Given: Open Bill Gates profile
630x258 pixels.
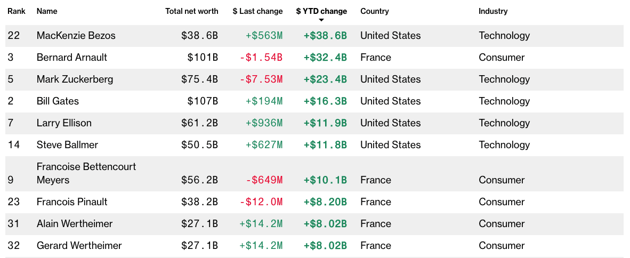Looking at the screenshot, I should coord(58,101).
